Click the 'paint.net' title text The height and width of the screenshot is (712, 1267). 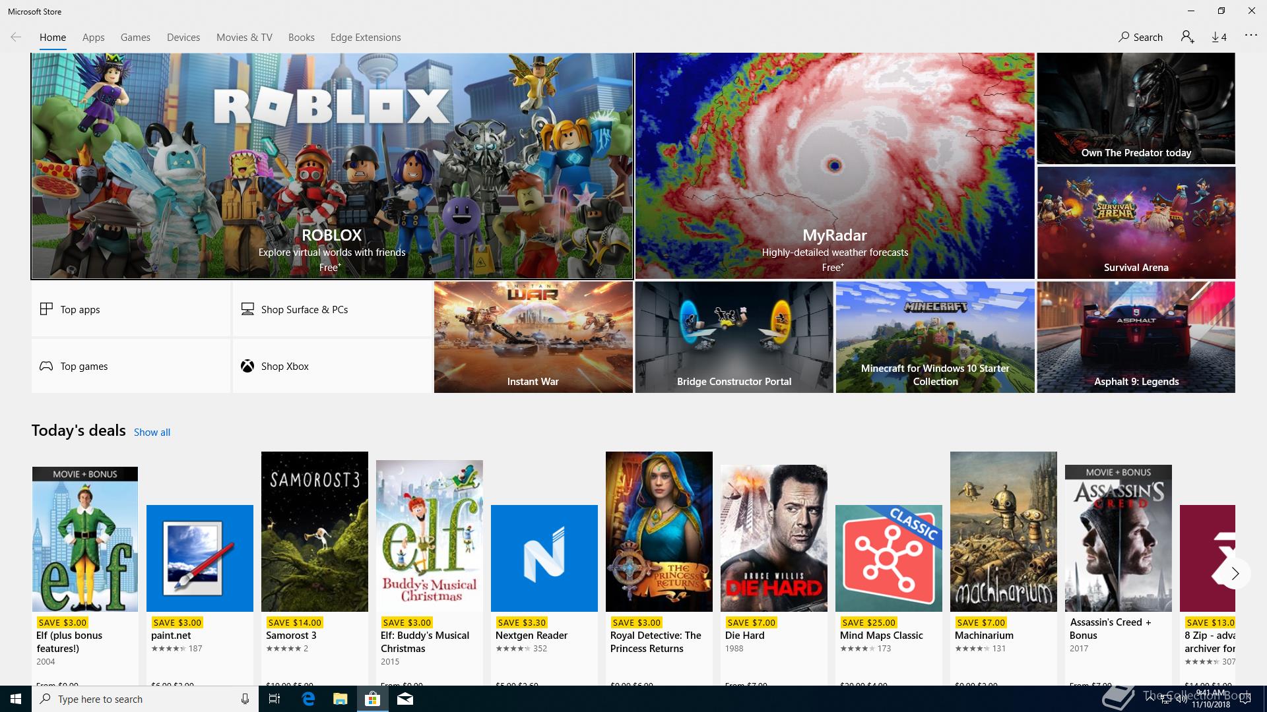tap(171, 636)
